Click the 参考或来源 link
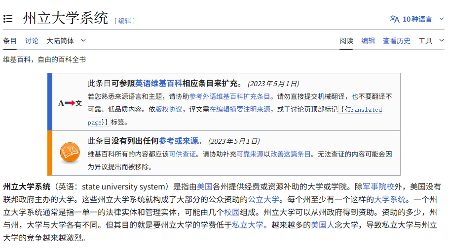The width and height of the screenshot is (449, 250). [x=179, y=141]
